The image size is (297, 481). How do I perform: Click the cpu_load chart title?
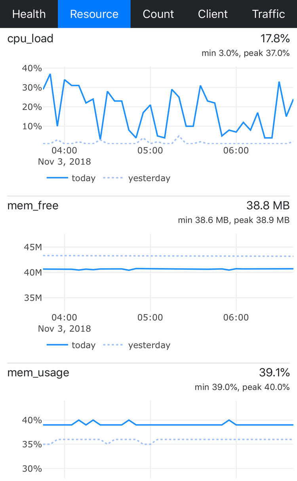pos(30,39)
